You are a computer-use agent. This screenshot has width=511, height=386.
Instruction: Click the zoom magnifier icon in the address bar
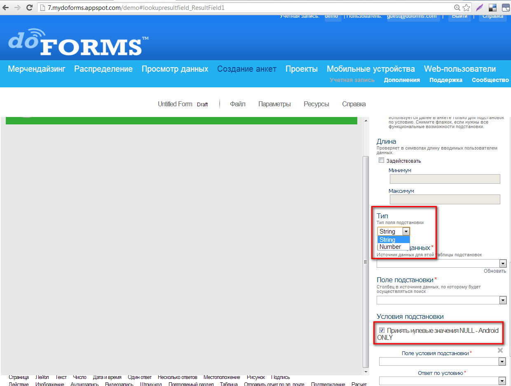[x=457, y=7]
